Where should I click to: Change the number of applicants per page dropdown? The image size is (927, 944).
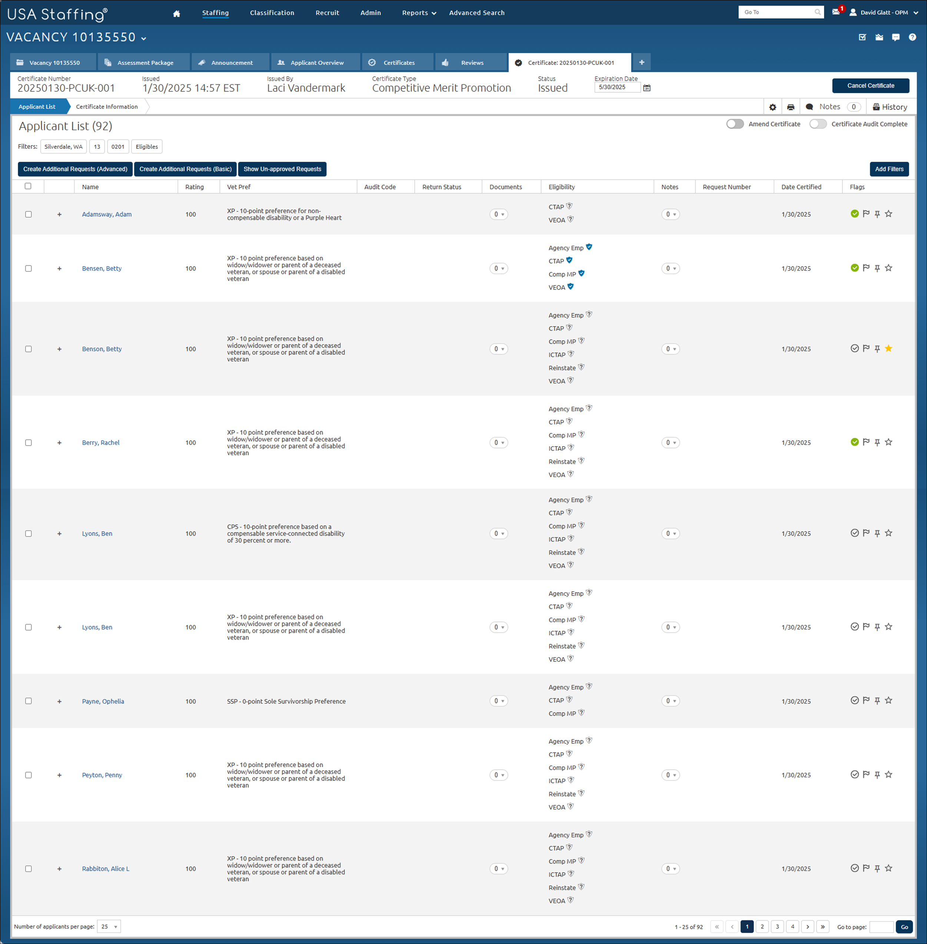(109, 927)
